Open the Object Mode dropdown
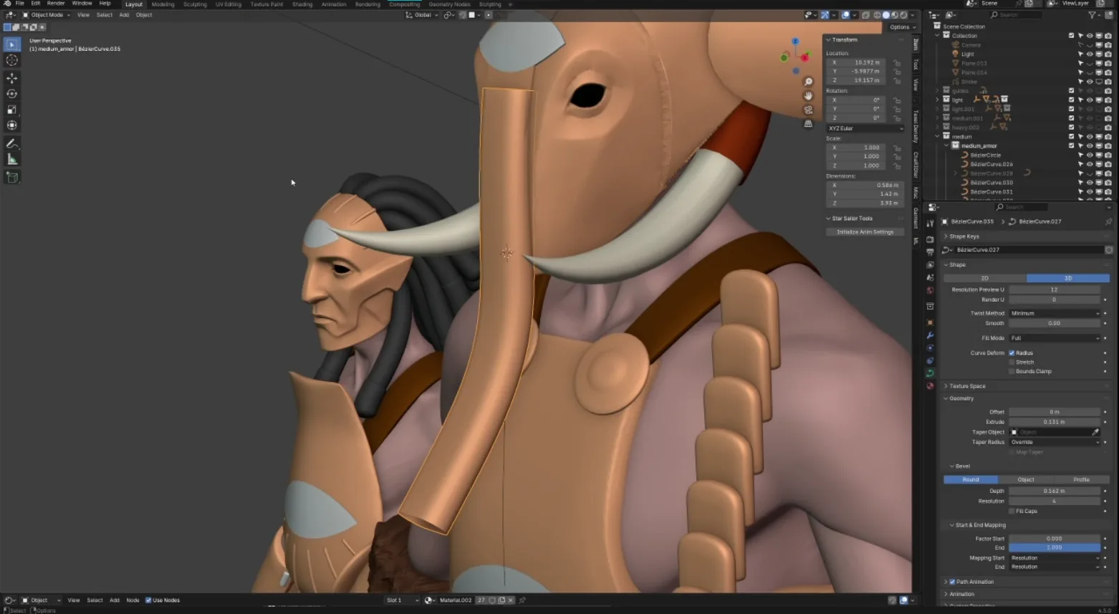 [x=47, y=15]
